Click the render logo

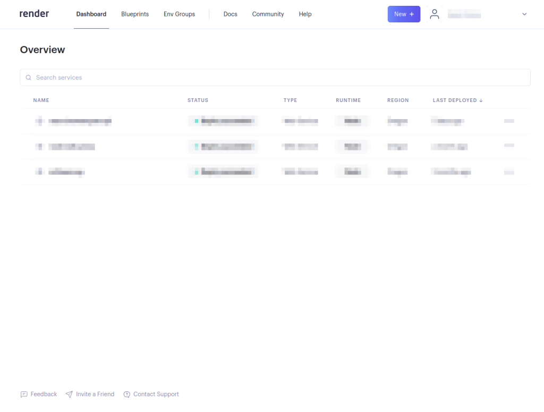(34, 13)
